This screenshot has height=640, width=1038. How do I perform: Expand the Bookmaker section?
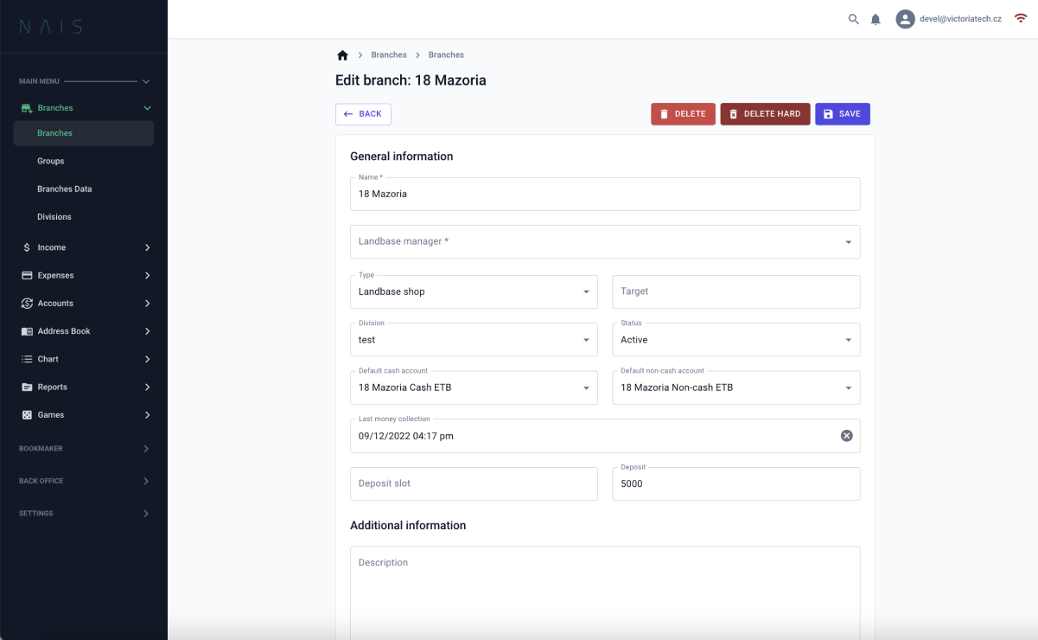(x=146, y=449)
